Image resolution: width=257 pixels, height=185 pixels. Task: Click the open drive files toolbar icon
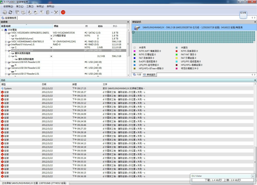click(x=17, y=12)
